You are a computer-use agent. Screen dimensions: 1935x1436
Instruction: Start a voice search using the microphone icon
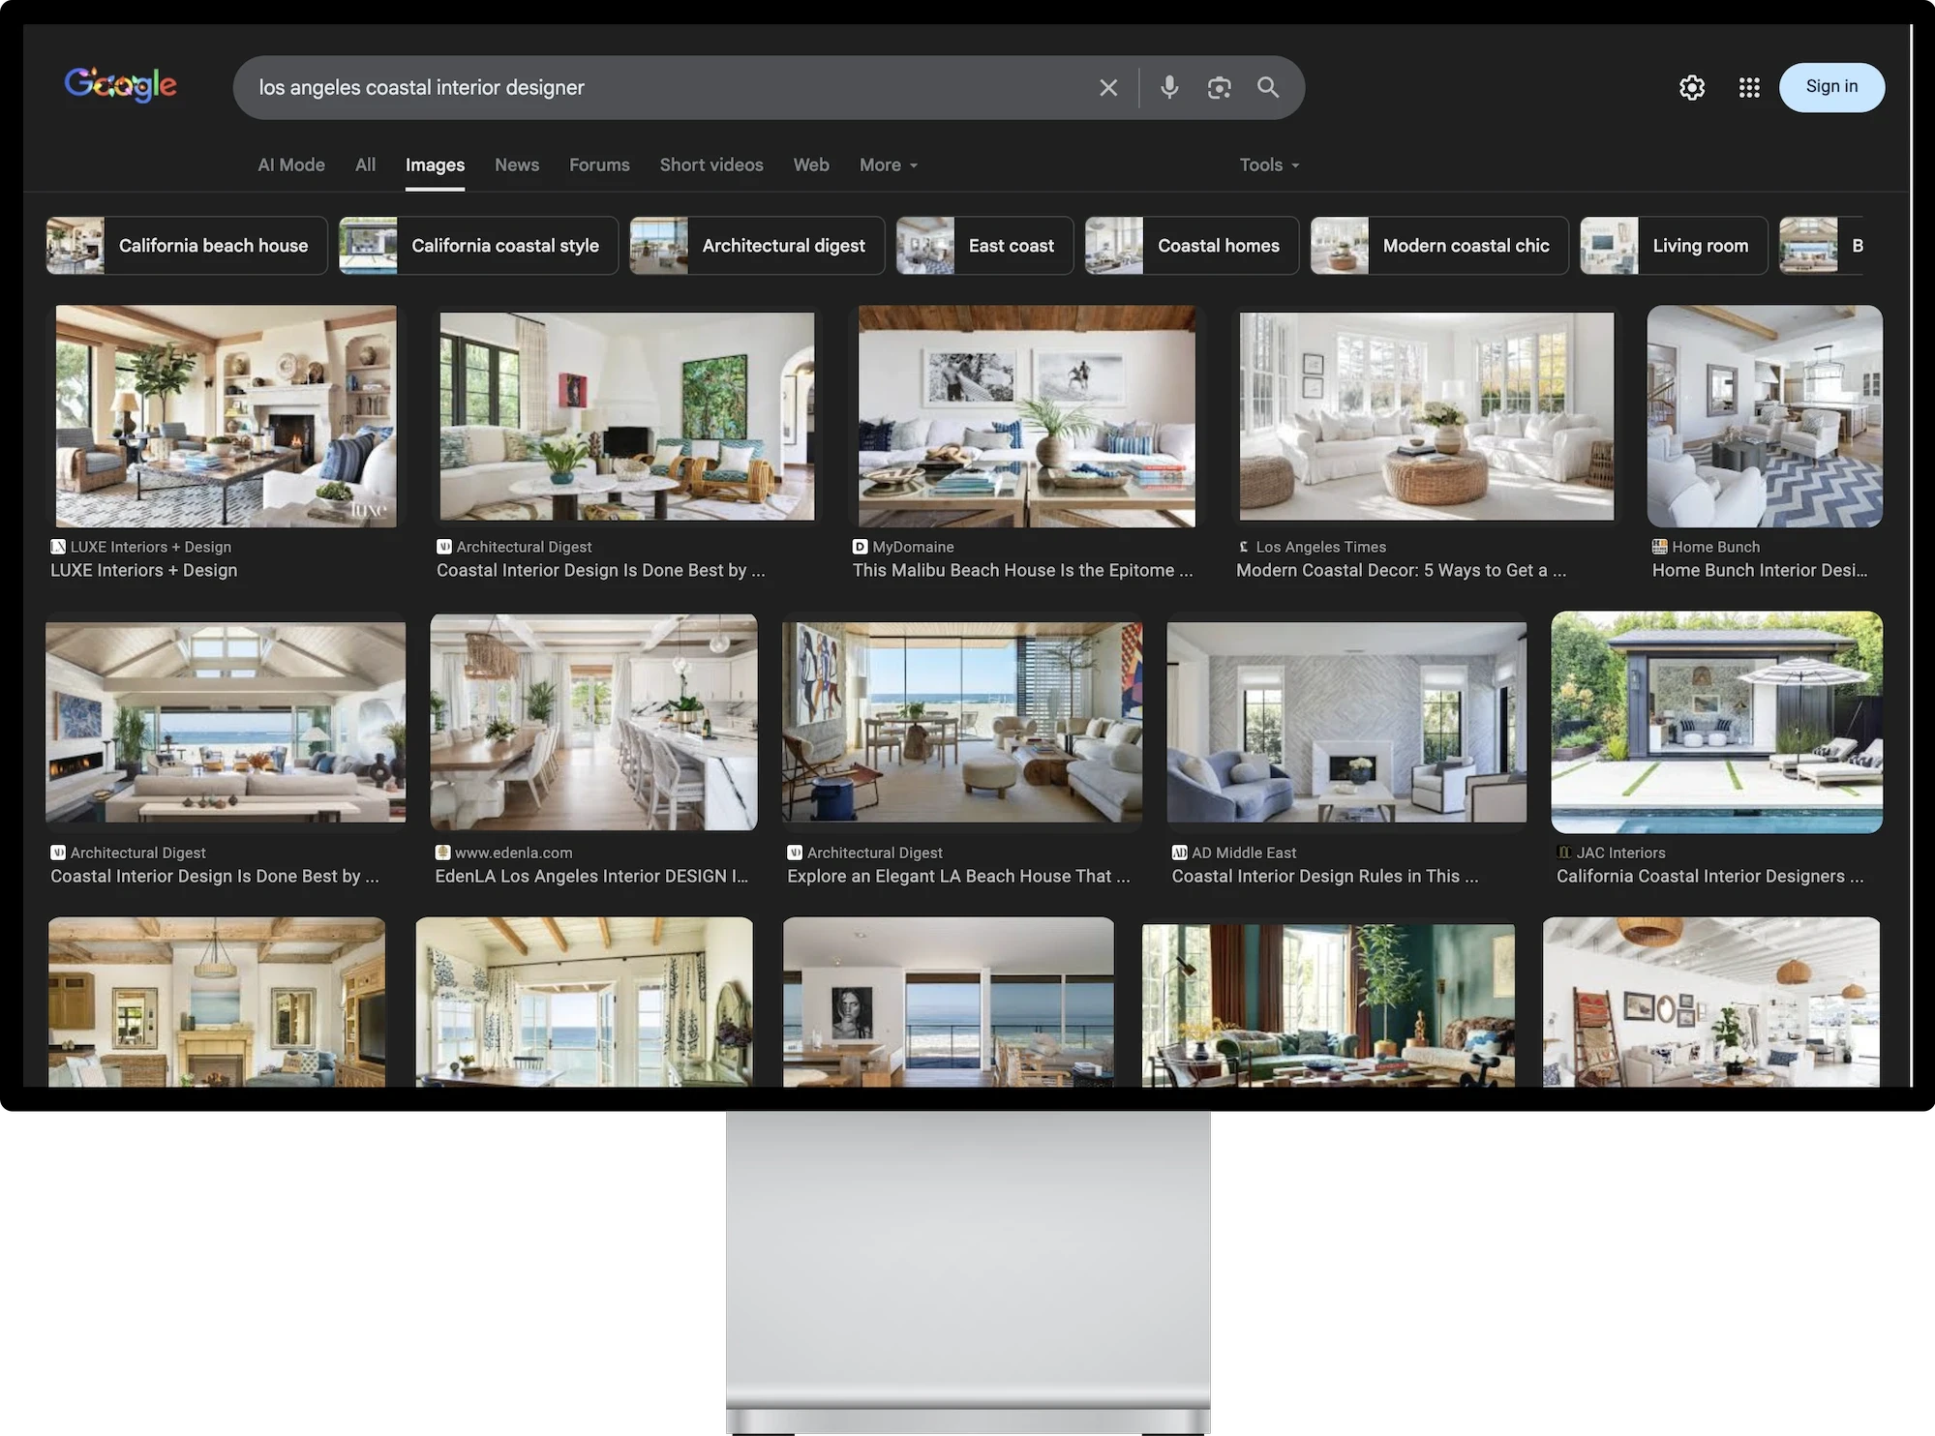coord(1168,87)
